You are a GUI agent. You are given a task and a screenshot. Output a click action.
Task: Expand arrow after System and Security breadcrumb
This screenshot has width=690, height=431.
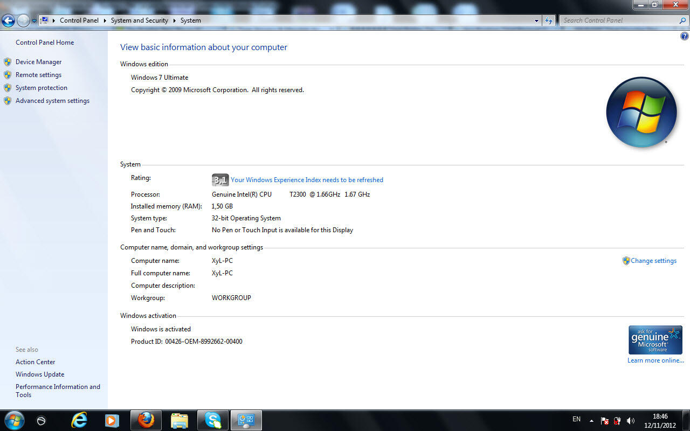coord(175,20)
